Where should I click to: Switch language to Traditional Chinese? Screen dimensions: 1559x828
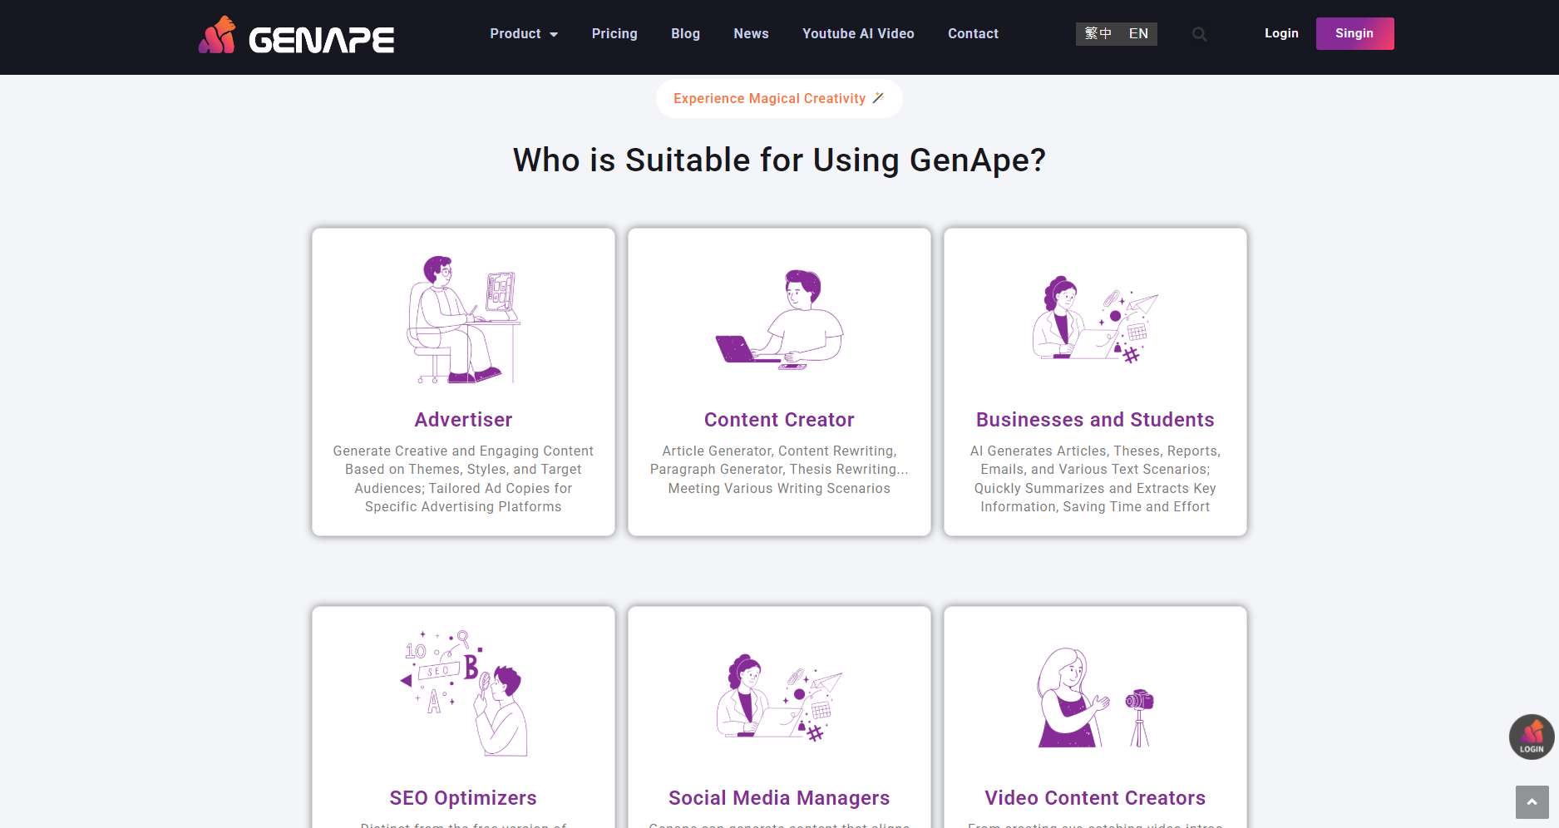[1098, 34]
